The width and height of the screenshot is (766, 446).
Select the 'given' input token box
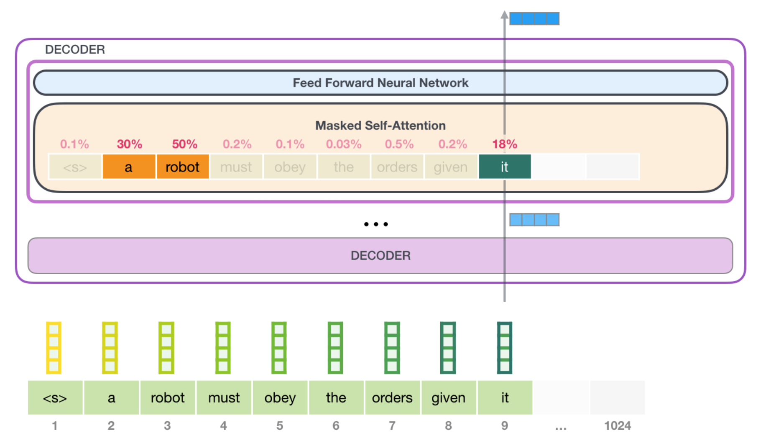448,397
